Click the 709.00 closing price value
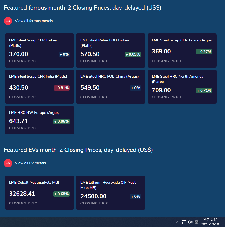This screenshot has height=227, width=225. point(161,90)
